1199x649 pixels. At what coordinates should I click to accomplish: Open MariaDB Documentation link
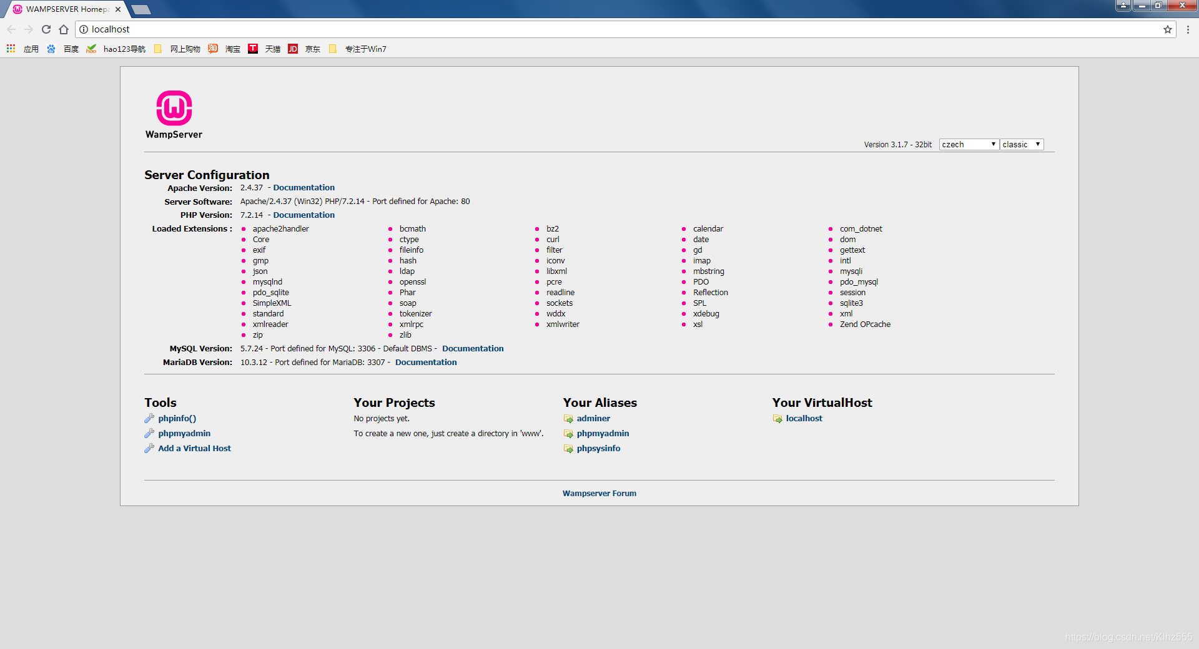pos(426,362)
